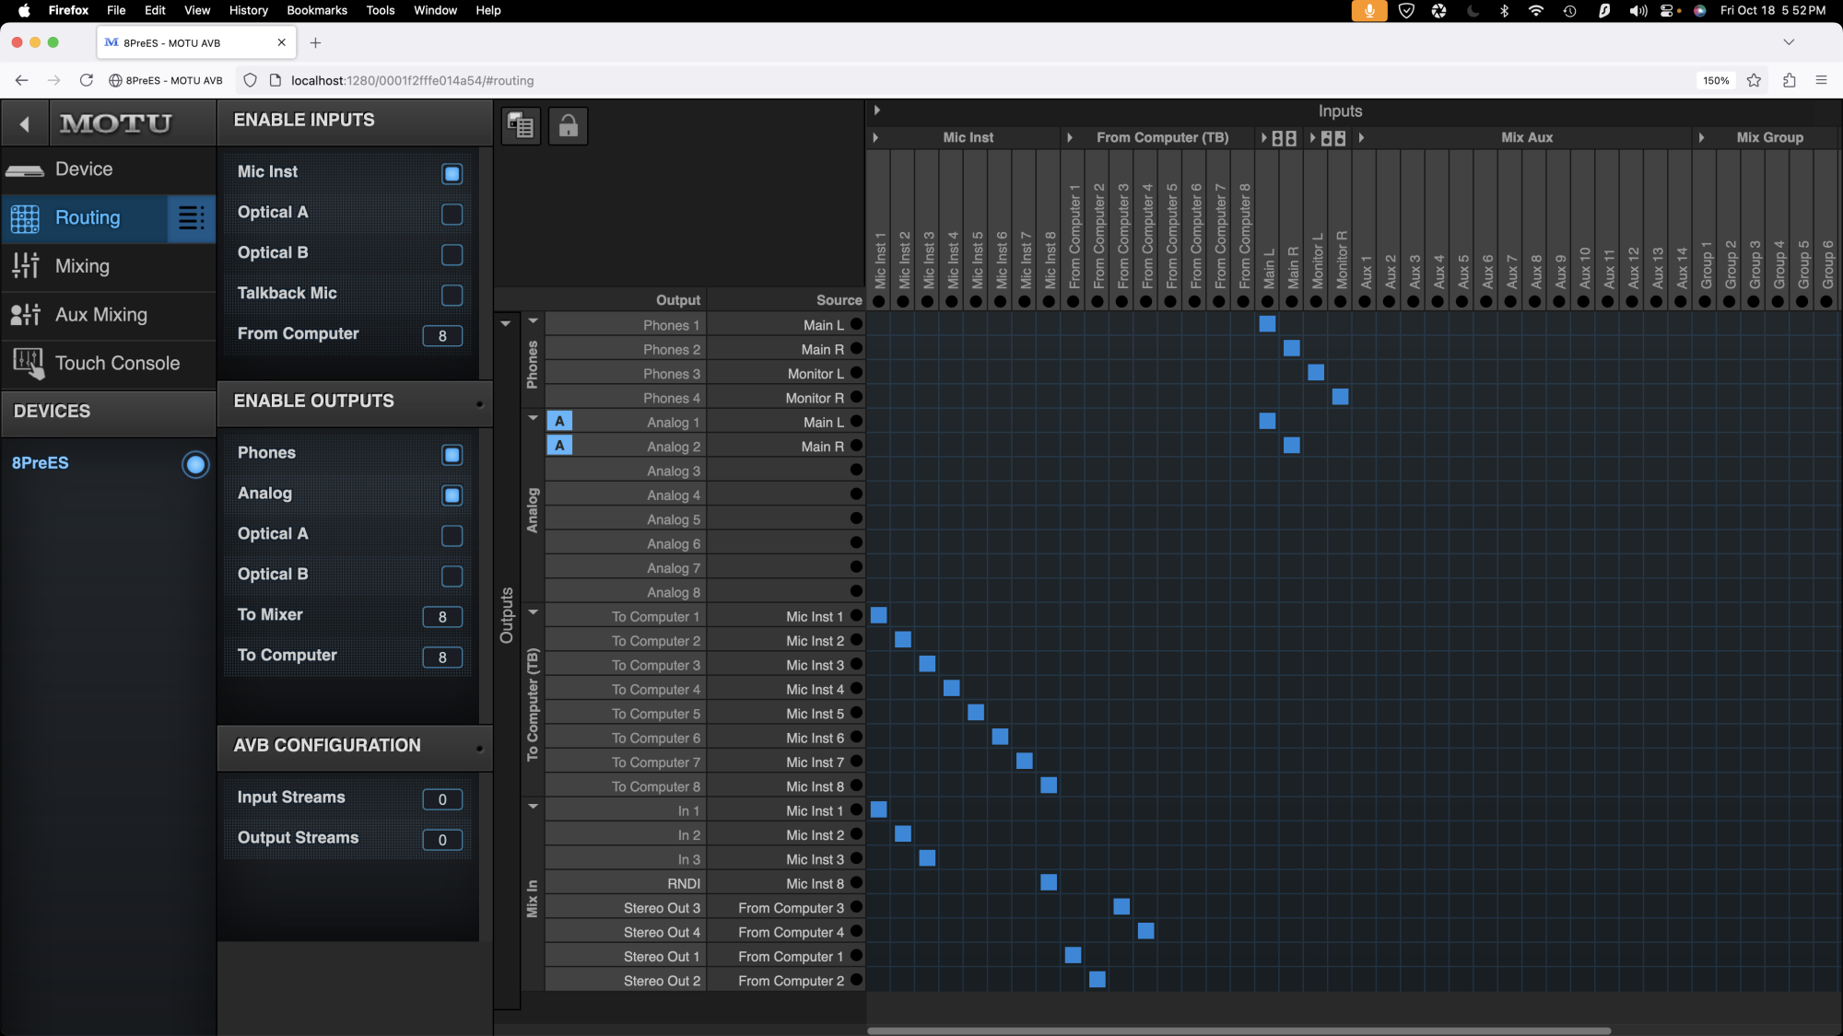
Task: Reload the page in Firefox
Action: 86,80
